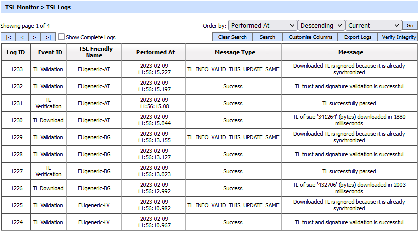This screenshot has width=419, height=233.
Task: Expand the Descending sort direction dropdown
Action: coord(321,26)
